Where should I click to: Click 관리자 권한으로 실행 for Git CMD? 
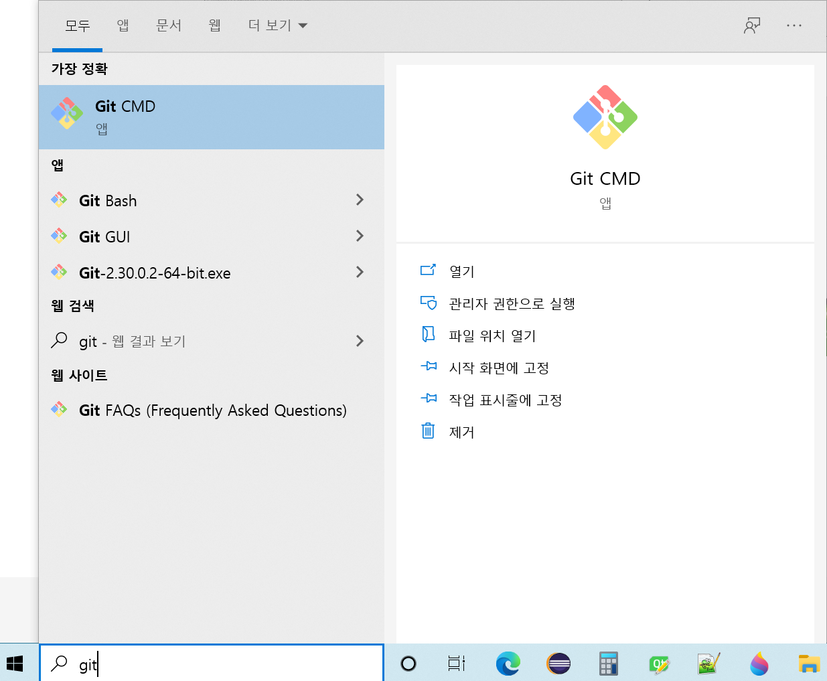pyautogui.click(x=512, y=304)
